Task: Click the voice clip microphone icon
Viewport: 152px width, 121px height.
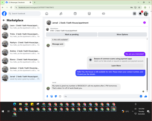Action: click(47, 96)
